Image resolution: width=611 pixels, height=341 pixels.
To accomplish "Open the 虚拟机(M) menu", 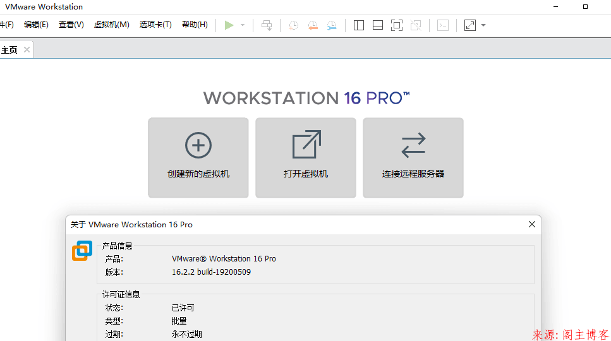I will (111, 25).
